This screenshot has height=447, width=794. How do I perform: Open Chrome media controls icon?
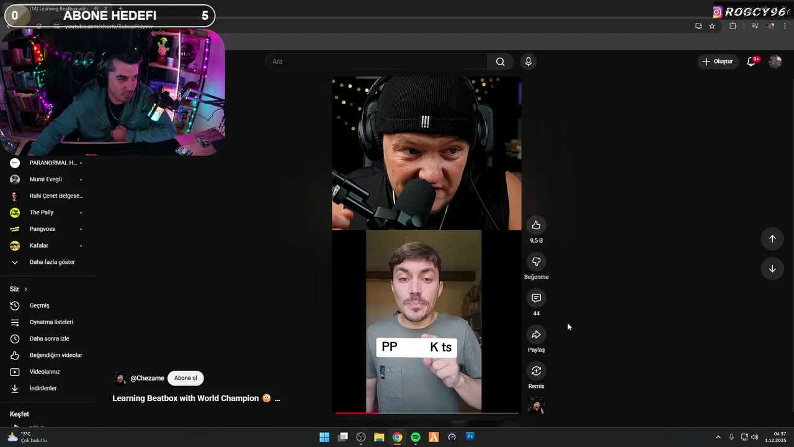[755, 26]
